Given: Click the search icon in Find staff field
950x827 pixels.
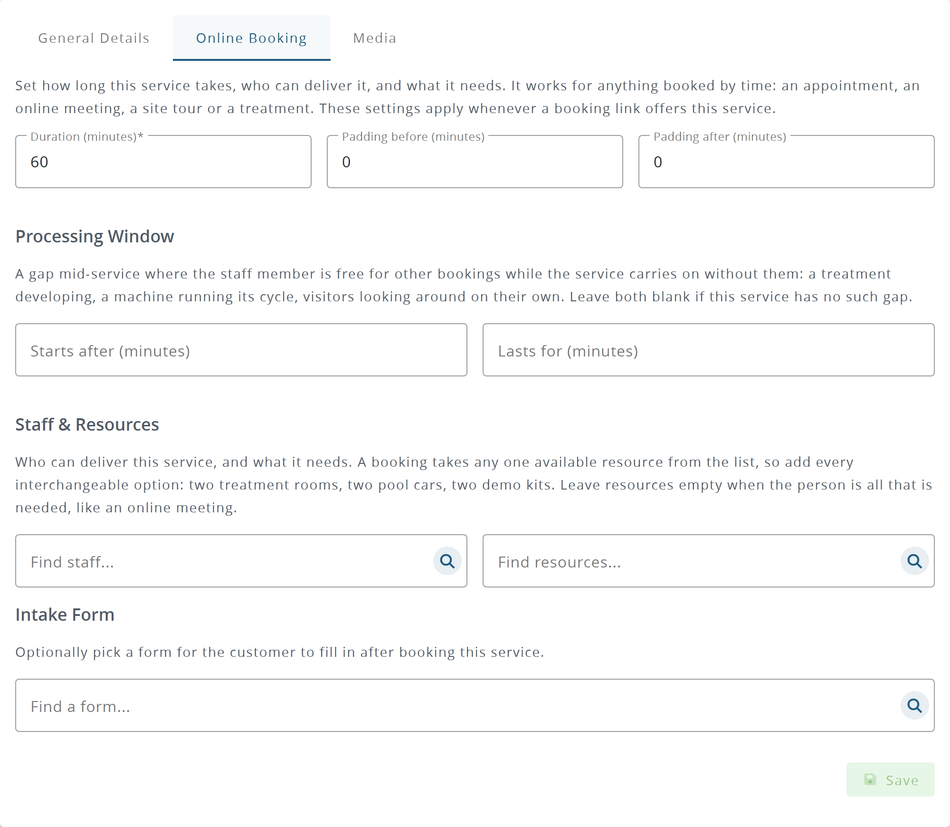Looking at the screenshot, I should click(447, 561).
